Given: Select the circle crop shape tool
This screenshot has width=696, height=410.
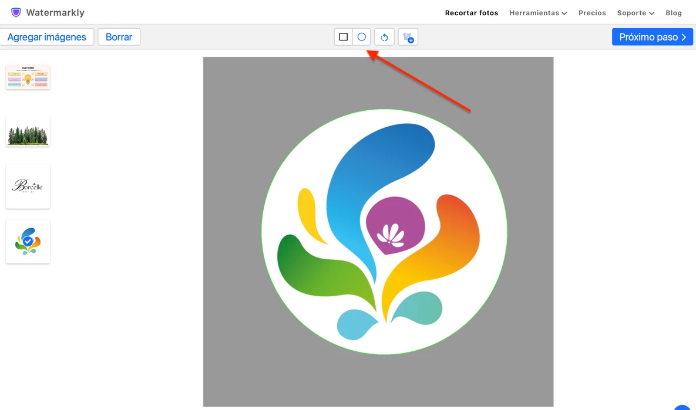Looking at the screenshot, I should point(362,37).
